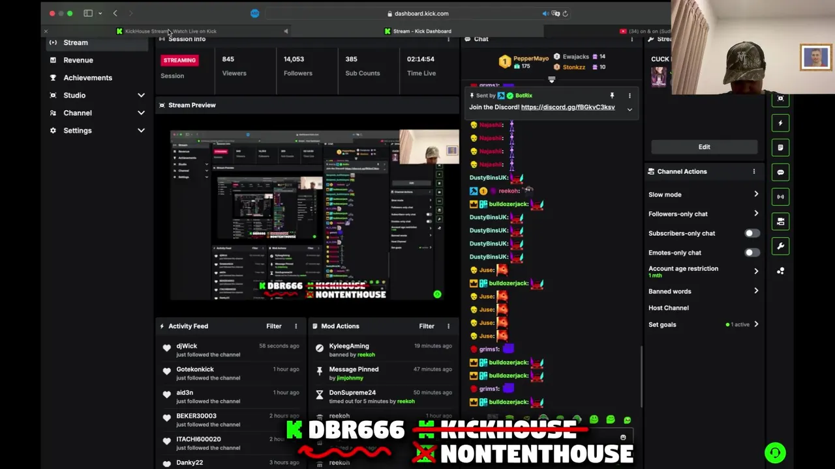Viewport: 835px width, 469px height.
Task: Open Set goals option
Action: click(x=703, y=324)
